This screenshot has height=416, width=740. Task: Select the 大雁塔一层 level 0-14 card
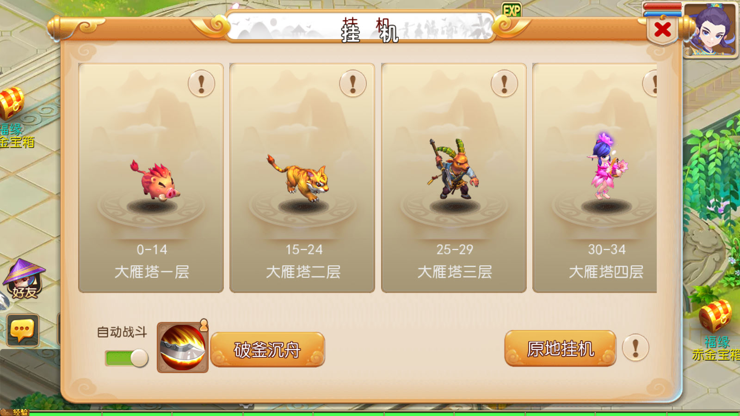pyautogui.click(x=151, y=178)
